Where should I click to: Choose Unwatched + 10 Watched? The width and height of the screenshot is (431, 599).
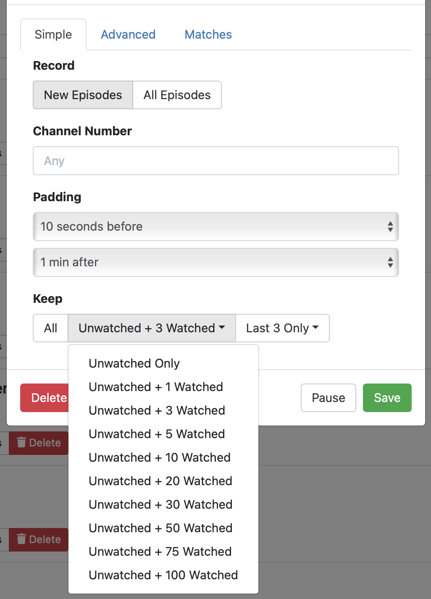pos(160,457)
